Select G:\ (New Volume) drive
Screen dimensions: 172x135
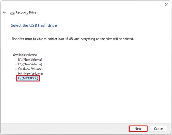(x=30, y=69)
